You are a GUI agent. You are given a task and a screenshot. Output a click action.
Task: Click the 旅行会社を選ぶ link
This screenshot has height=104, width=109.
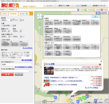pyautogui.click(x=27, y=60)
